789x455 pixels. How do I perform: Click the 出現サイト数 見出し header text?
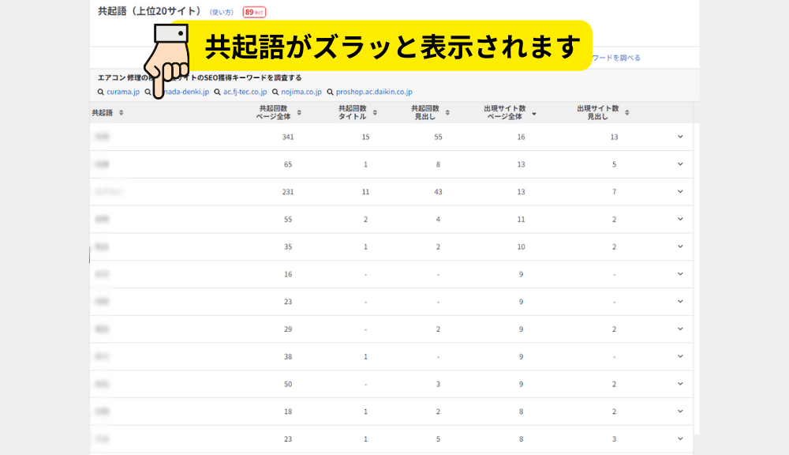click(598, 112)
